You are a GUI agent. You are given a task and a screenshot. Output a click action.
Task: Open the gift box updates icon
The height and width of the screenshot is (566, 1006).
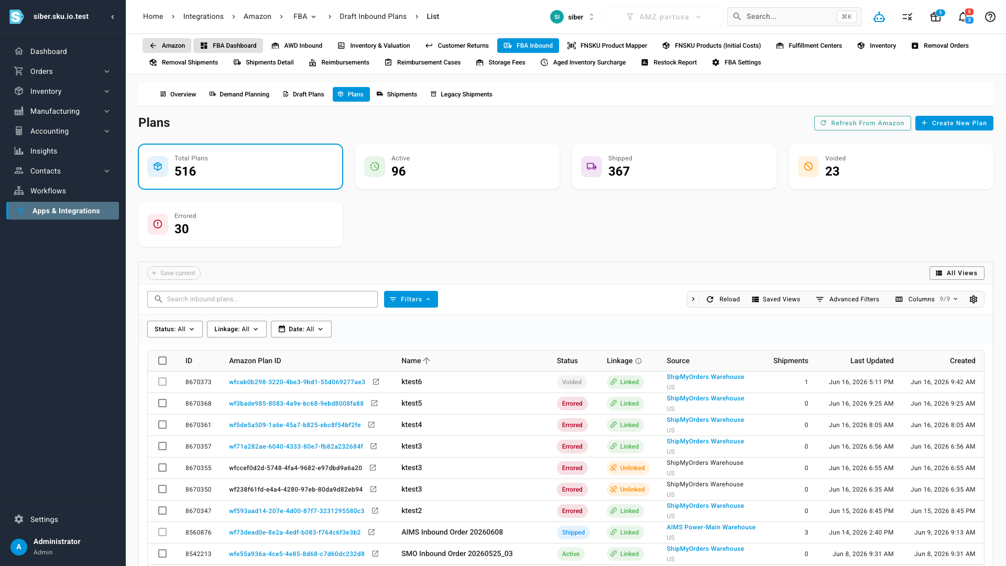pyautogui.click(x=936, y=17)
